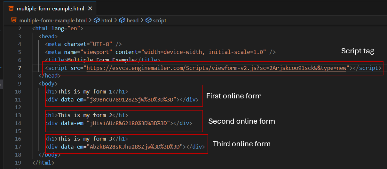Close the multiple-form-example.html tab
Screen dimensions: 387x169
(x=91, y=8)
